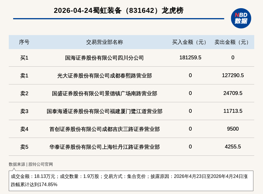The height and width of the screenshot is (194, 263).
Task: Click 国泰海通证券福建厦门鹭江道营业部
Action: [x=104, y=111]
